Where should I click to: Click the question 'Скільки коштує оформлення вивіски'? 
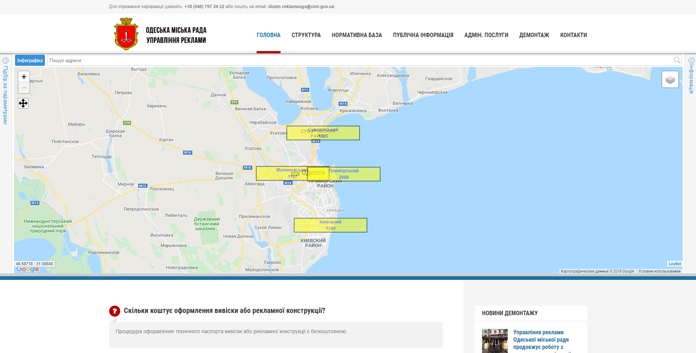[224, 311]
